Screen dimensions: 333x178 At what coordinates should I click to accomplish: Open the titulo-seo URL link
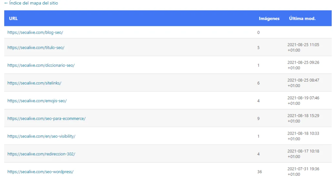click(x=36, y=48)
